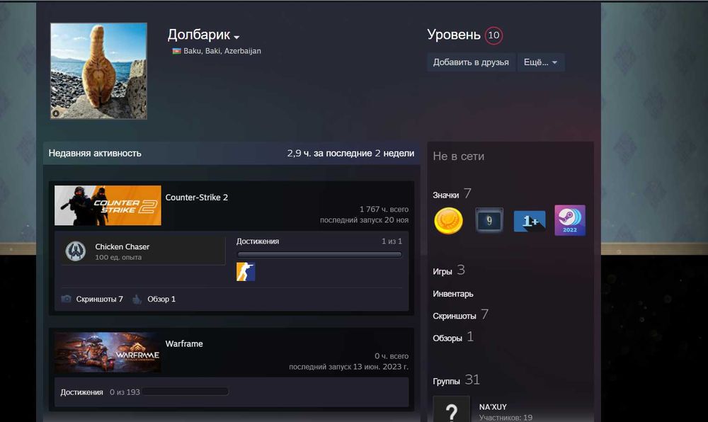Click the Chicken Chaser badge icon

click(76, 251)
